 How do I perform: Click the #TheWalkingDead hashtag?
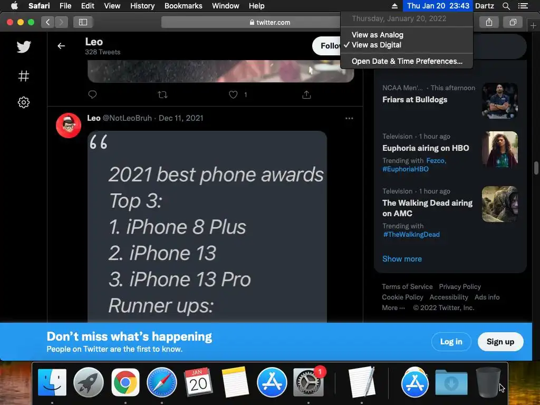pos(411,235)
